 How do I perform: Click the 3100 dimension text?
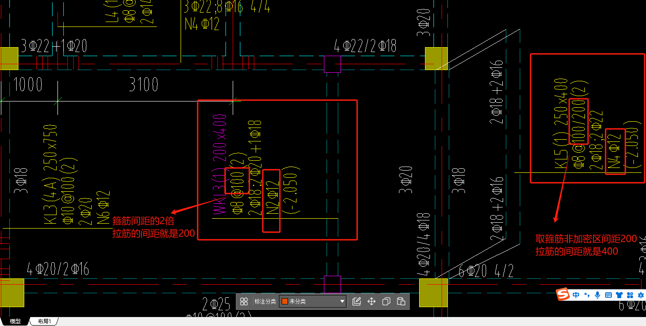tap(144, 84)
